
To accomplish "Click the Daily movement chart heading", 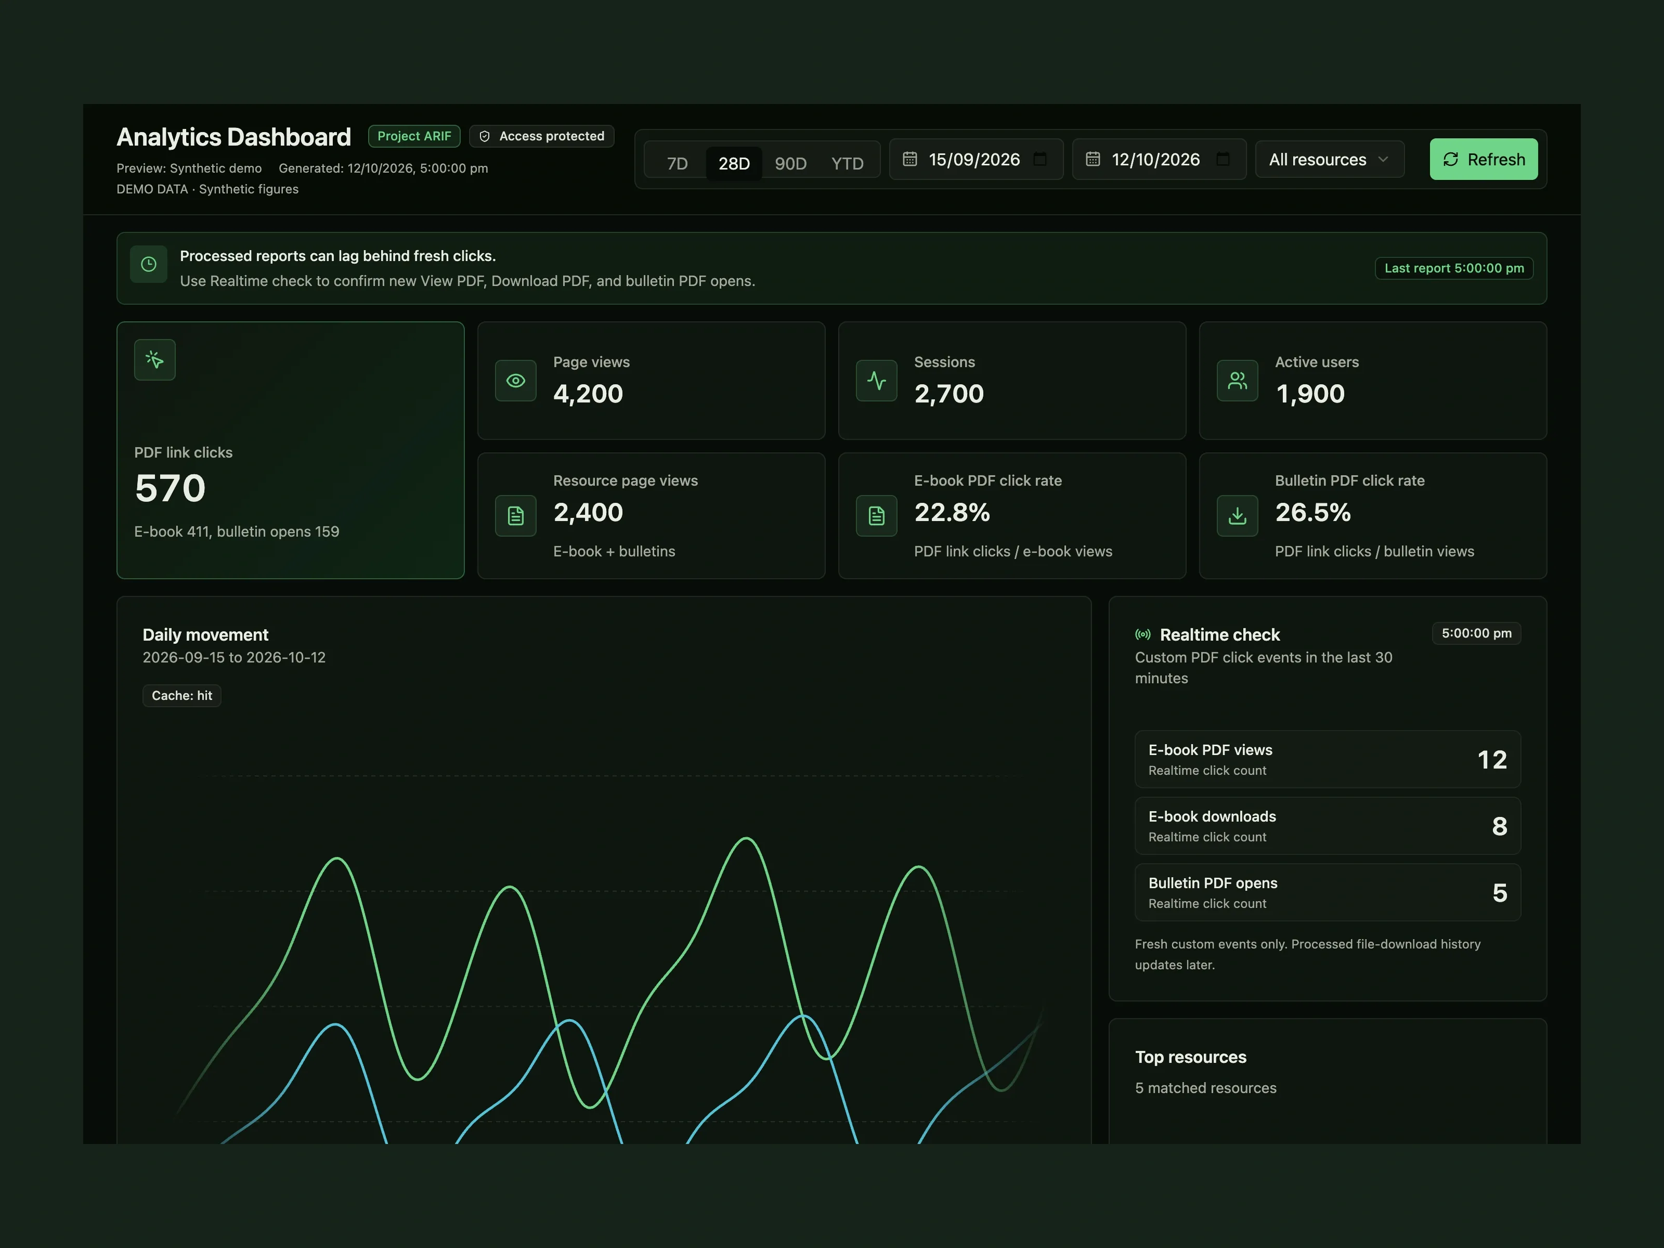I will coord(205,635).
